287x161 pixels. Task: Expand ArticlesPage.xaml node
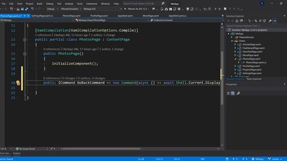[235, 44]
